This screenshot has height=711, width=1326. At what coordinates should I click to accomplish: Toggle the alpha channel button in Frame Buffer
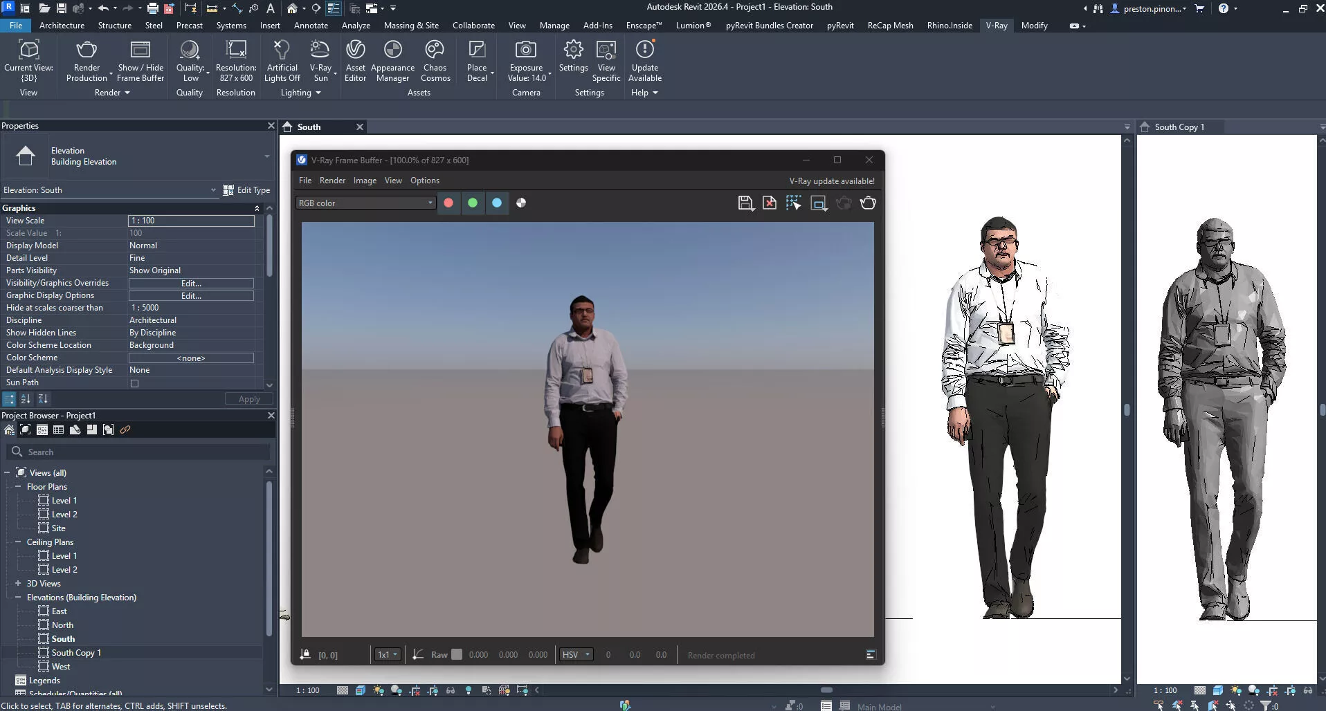pyautogui.click(x=521, y=203)
